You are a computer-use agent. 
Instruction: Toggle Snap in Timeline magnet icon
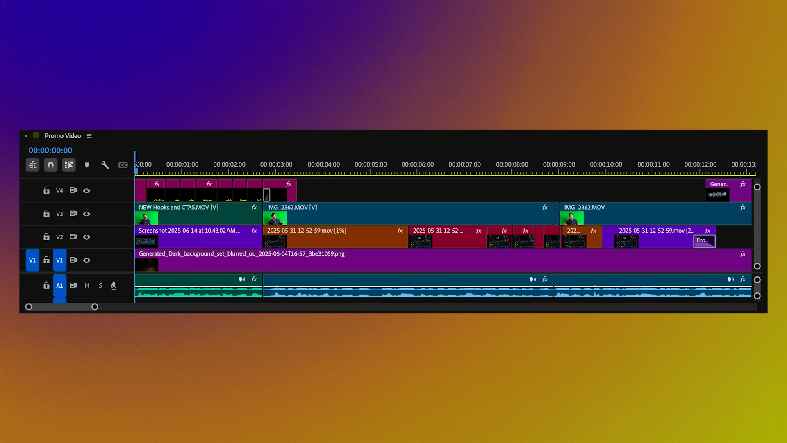50,165
